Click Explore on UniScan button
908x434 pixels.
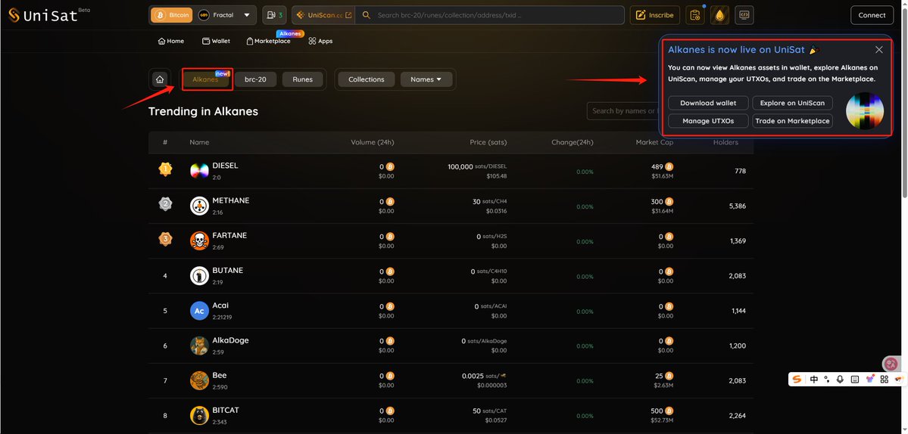792,103
